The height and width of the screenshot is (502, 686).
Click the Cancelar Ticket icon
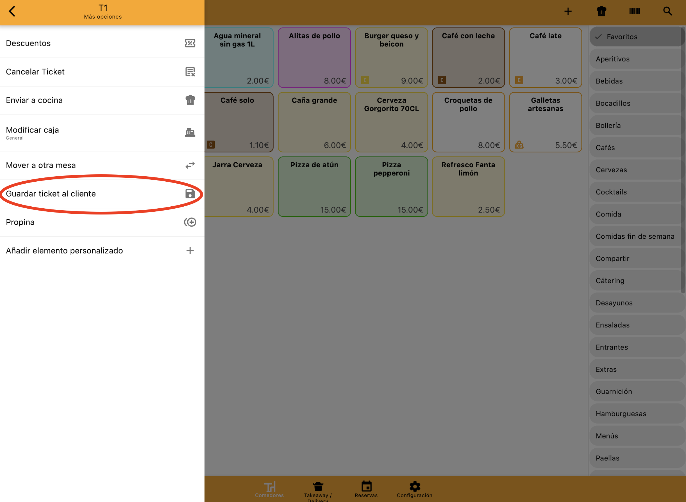190,72
